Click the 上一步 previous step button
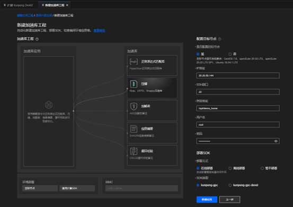The image size is (293, 207). [229, 200]
